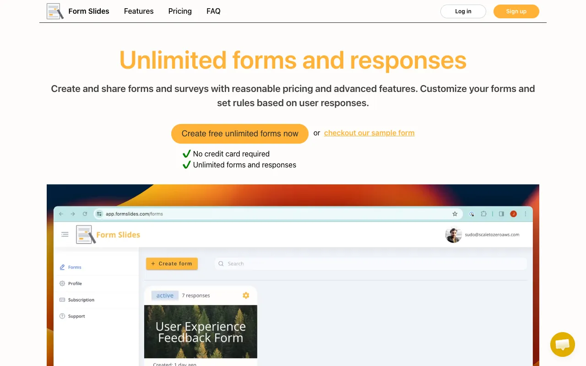Click the user avatar photo in the app
Image resolution: width=586 pixels, height=366 pixels.
(454, 235)
